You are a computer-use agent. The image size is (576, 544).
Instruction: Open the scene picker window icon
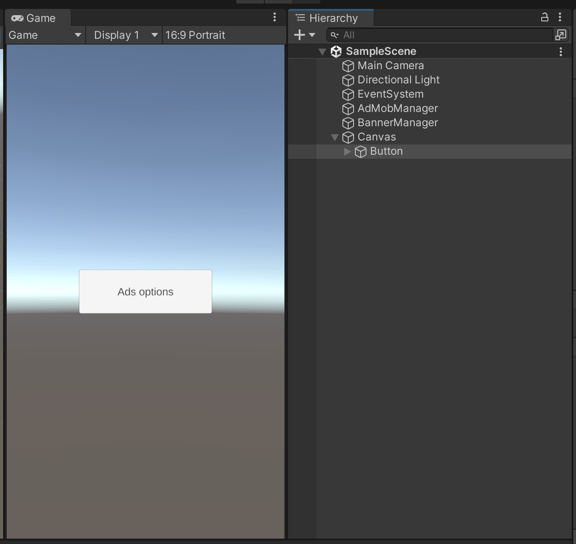[561, 35]
